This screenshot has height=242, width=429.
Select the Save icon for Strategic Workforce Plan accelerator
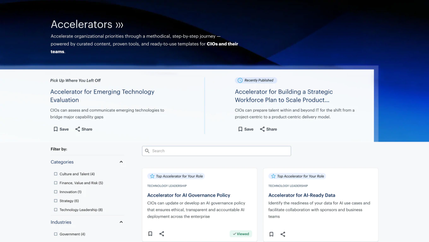(x=240, y=129)
